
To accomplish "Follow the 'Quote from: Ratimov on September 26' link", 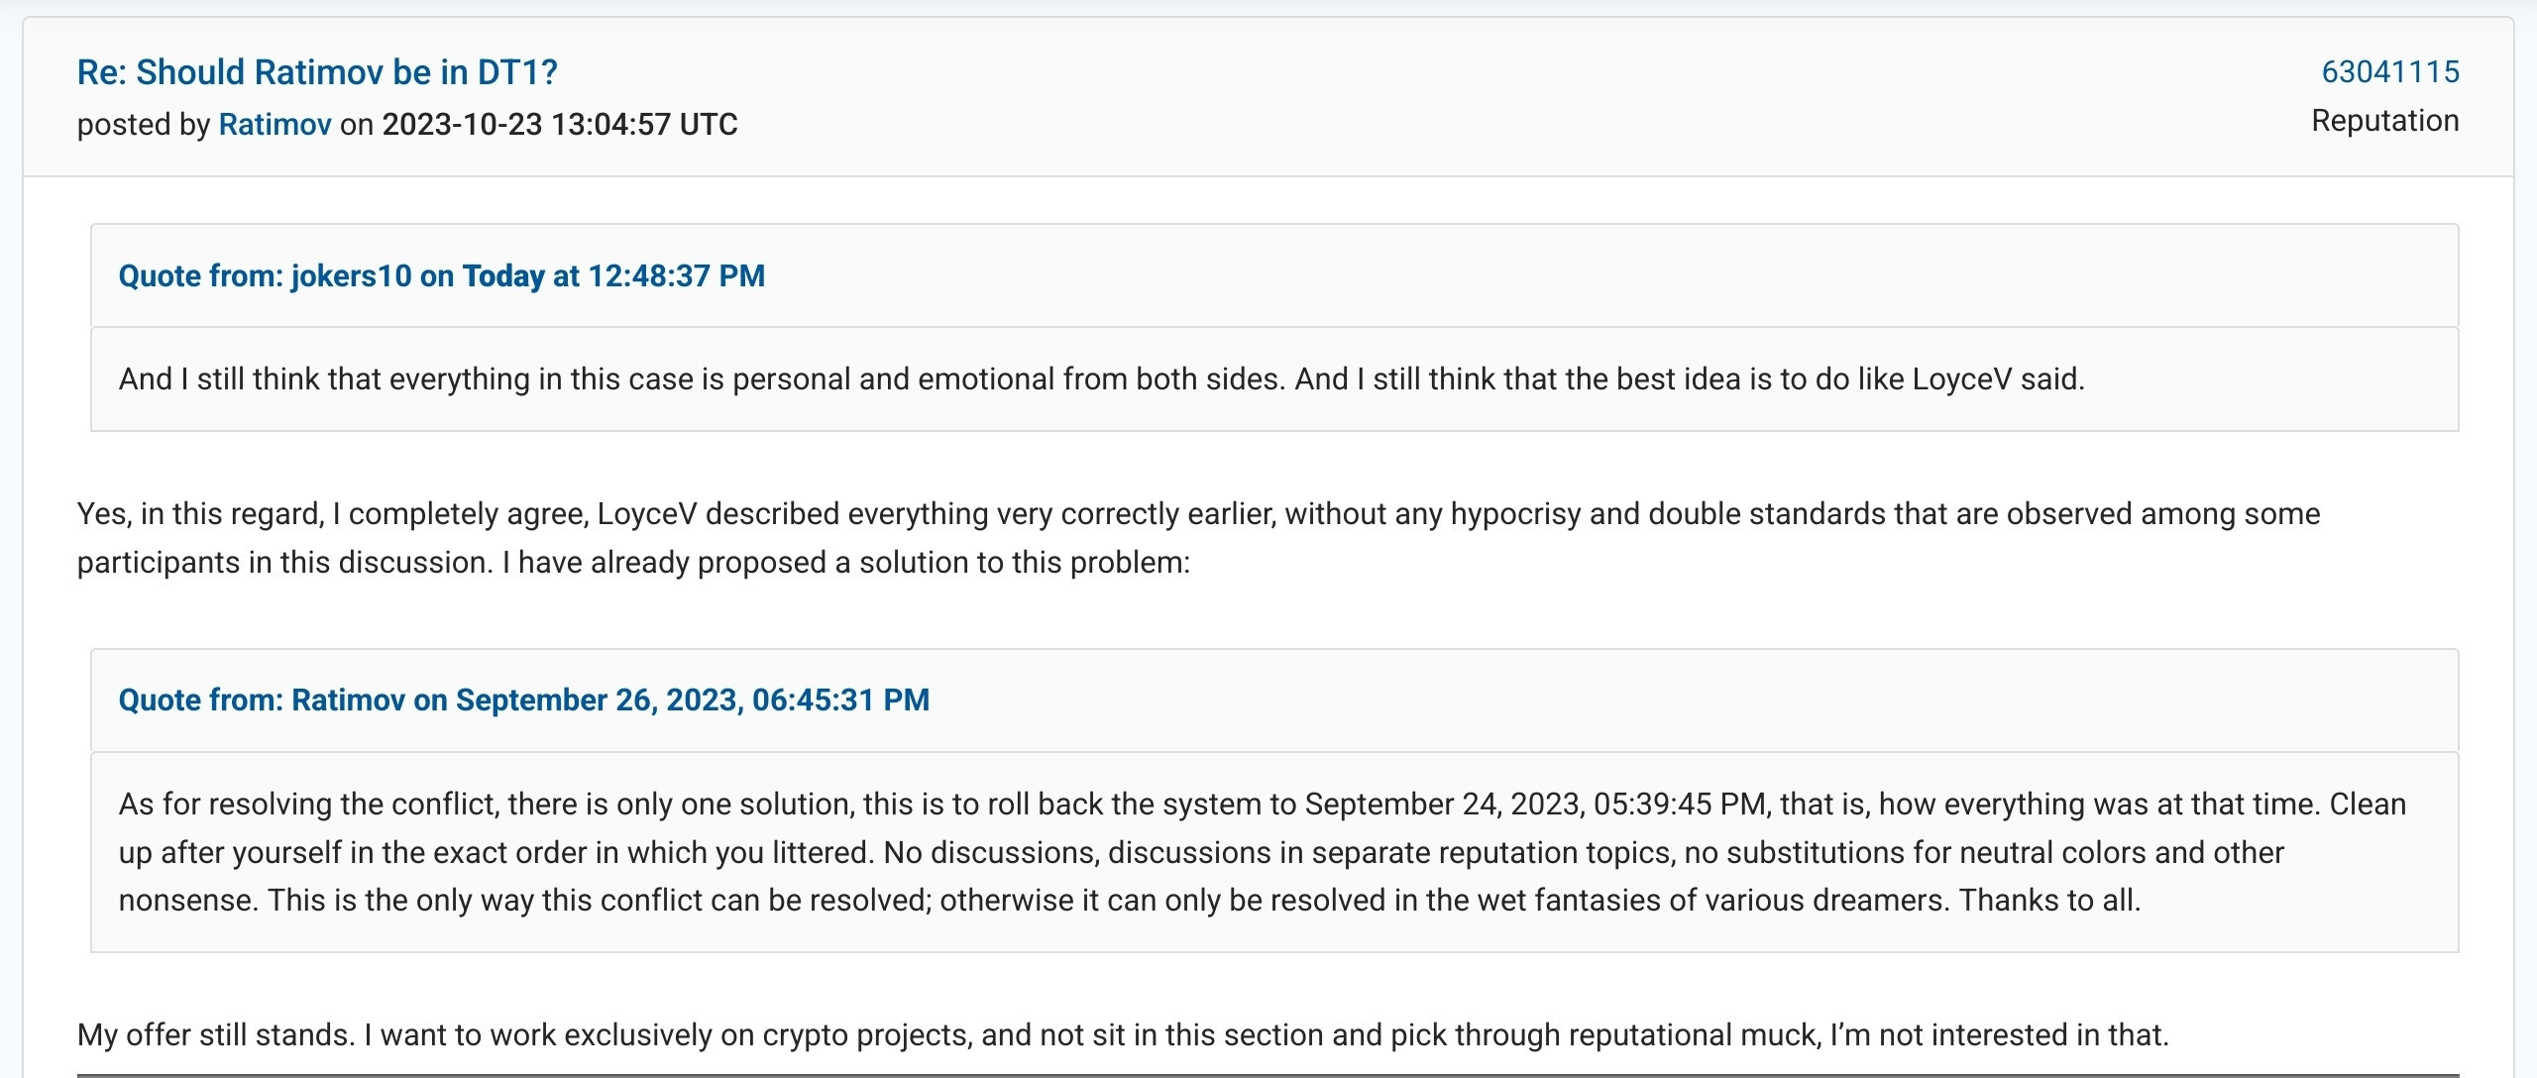I will click(523, 700).
